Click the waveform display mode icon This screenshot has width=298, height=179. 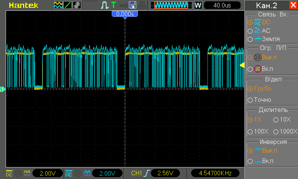58,5
